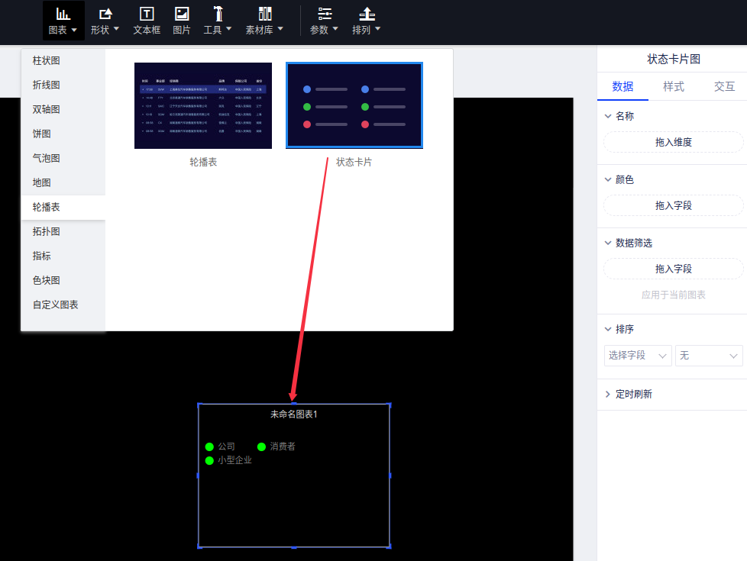Open the 排列 arrange icon
This screenshot has height=561, width=747.
(367, 14)
